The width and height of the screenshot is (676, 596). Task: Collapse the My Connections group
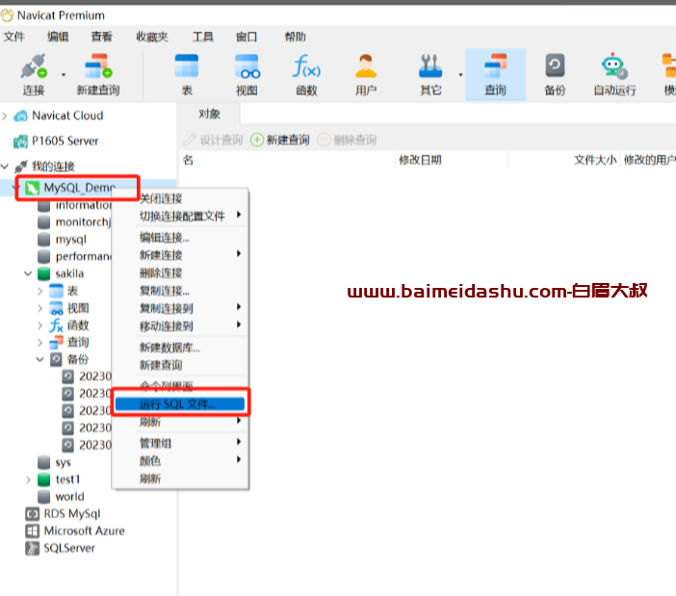(5, 167)
